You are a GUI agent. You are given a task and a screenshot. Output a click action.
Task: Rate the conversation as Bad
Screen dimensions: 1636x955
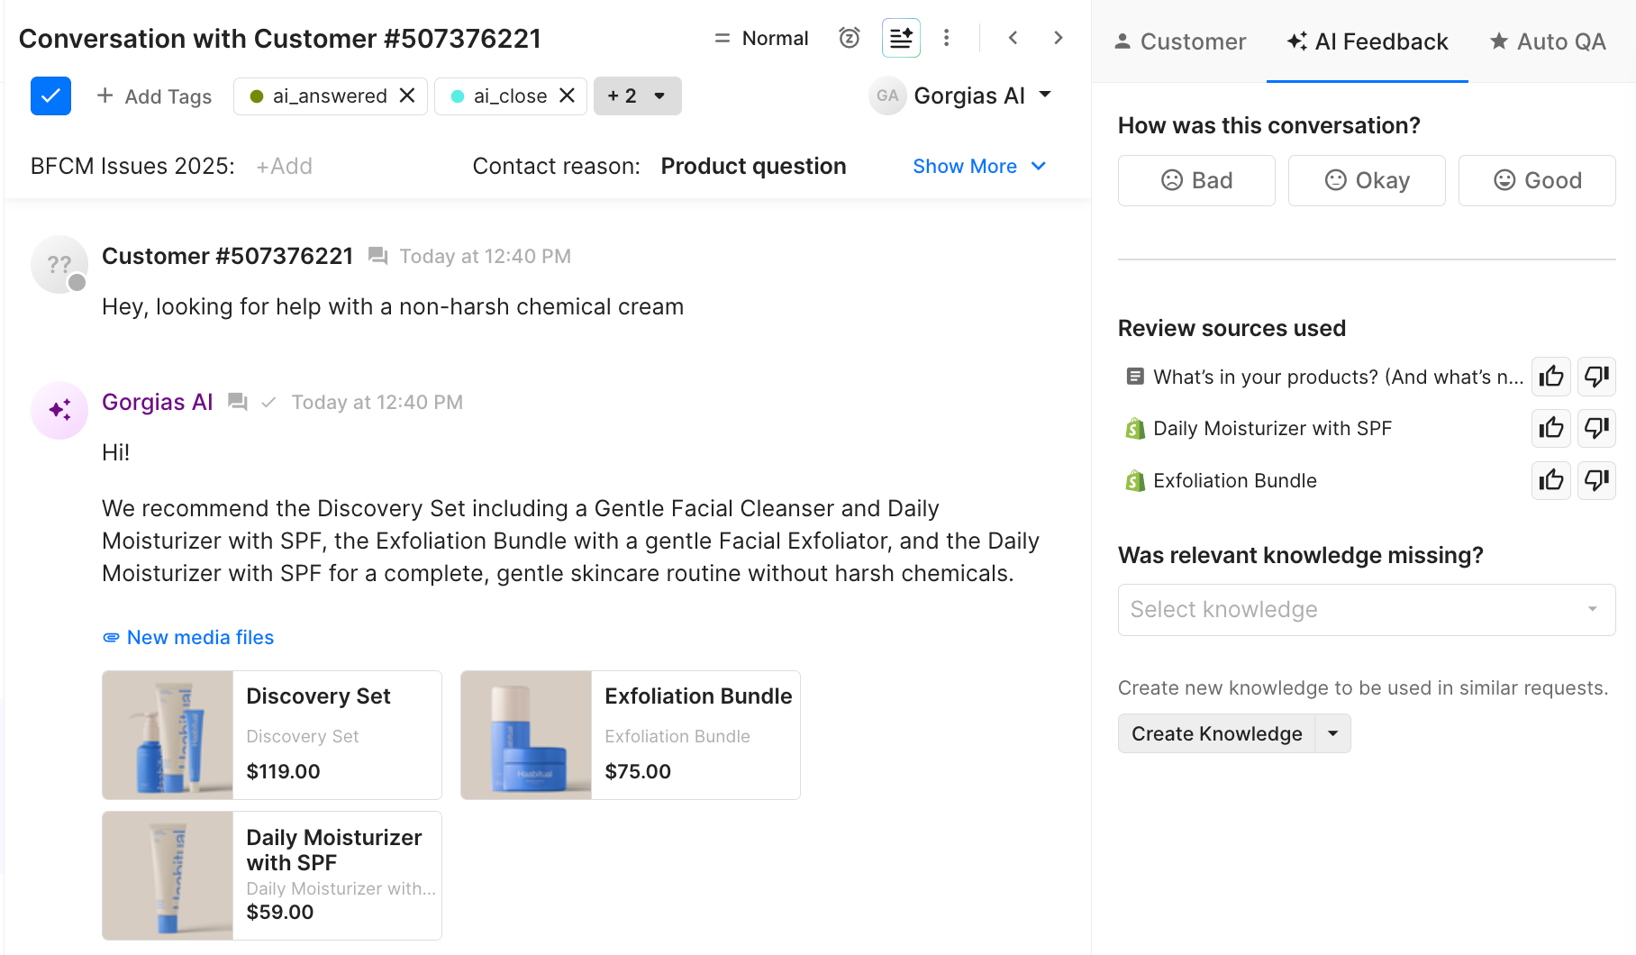(1196, 180)
